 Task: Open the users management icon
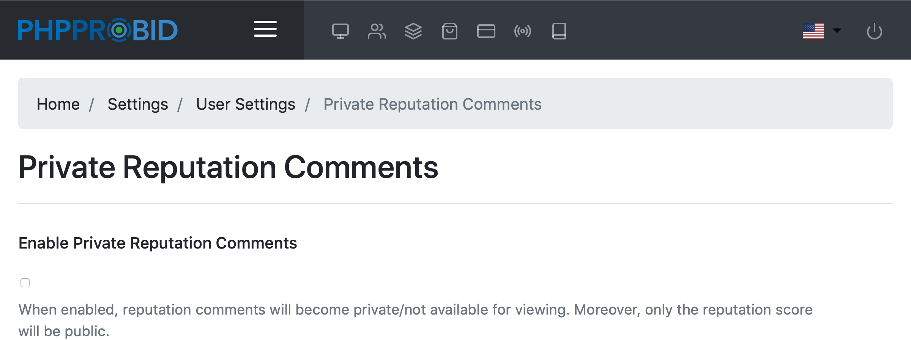[377, 31]
